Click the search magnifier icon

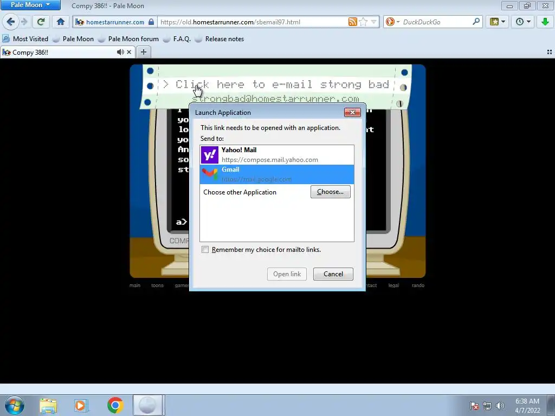click(x=476, y=22)
